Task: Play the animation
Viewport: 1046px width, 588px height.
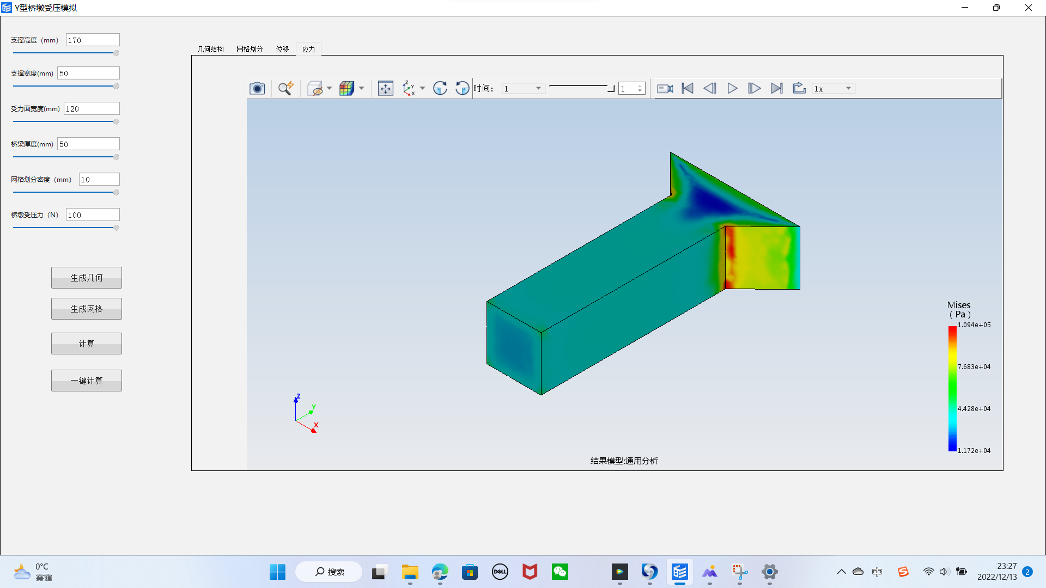Action: [x=732, y=88]
